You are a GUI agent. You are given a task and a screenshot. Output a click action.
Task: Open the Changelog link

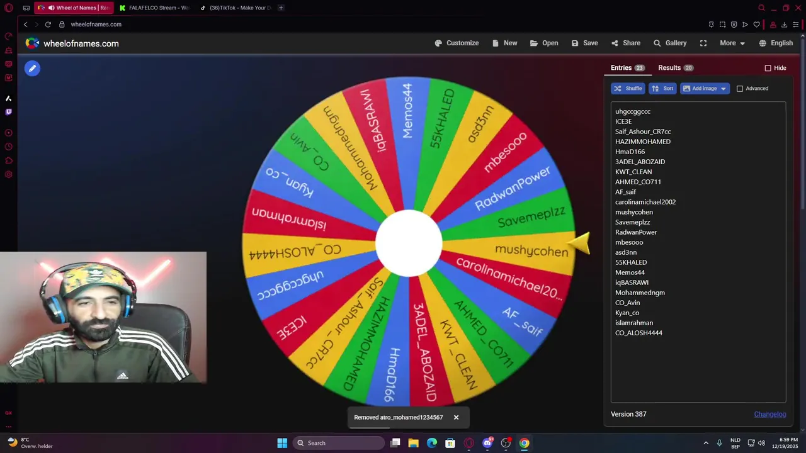[770, 414]
